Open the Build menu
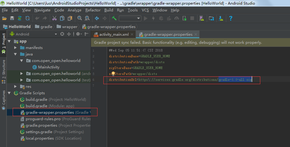The width and height of the screenshot is (290, 147). (x=109, y=10)
